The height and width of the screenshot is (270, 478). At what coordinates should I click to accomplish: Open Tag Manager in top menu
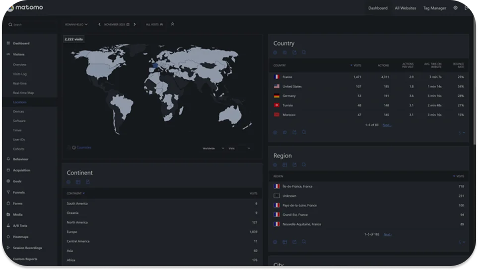point(434,8)
